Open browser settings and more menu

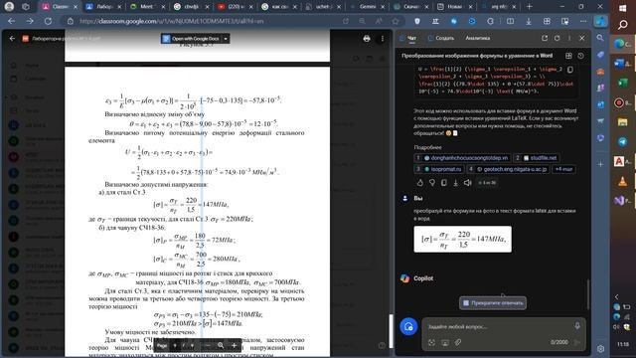point(583,21)
